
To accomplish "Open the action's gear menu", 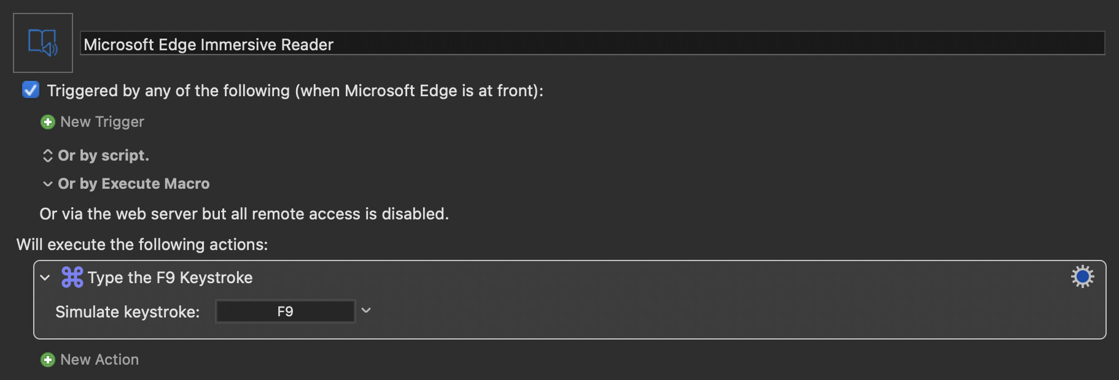I will [x=1082, y=277].
